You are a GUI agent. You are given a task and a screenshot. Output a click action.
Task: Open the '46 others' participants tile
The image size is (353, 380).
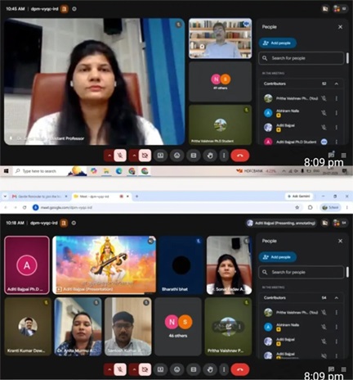pyautogui.click(x=178, y=327)
